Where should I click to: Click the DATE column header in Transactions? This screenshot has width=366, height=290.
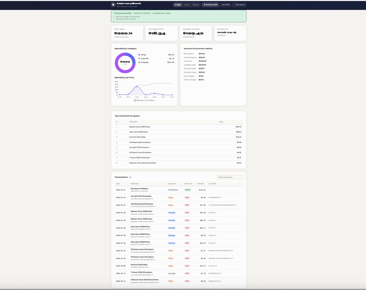point(118,184)
